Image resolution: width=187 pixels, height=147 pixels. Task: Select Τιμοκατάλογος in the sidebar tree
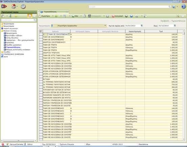13,47
